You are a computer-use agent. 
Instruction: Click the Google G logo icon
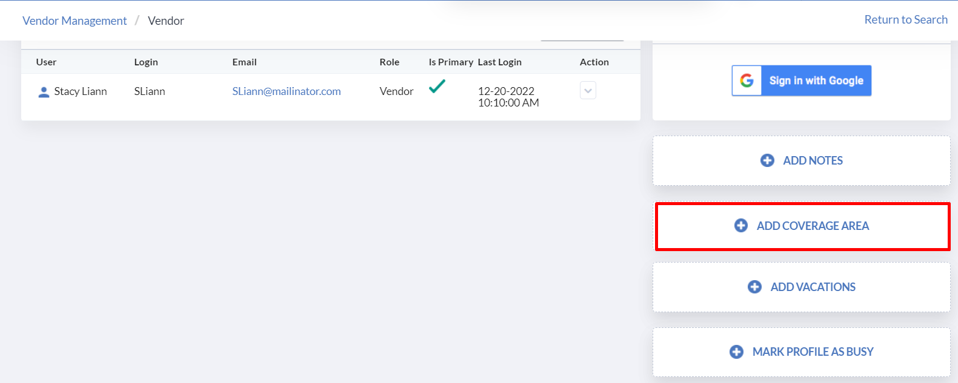pos(747,80)
